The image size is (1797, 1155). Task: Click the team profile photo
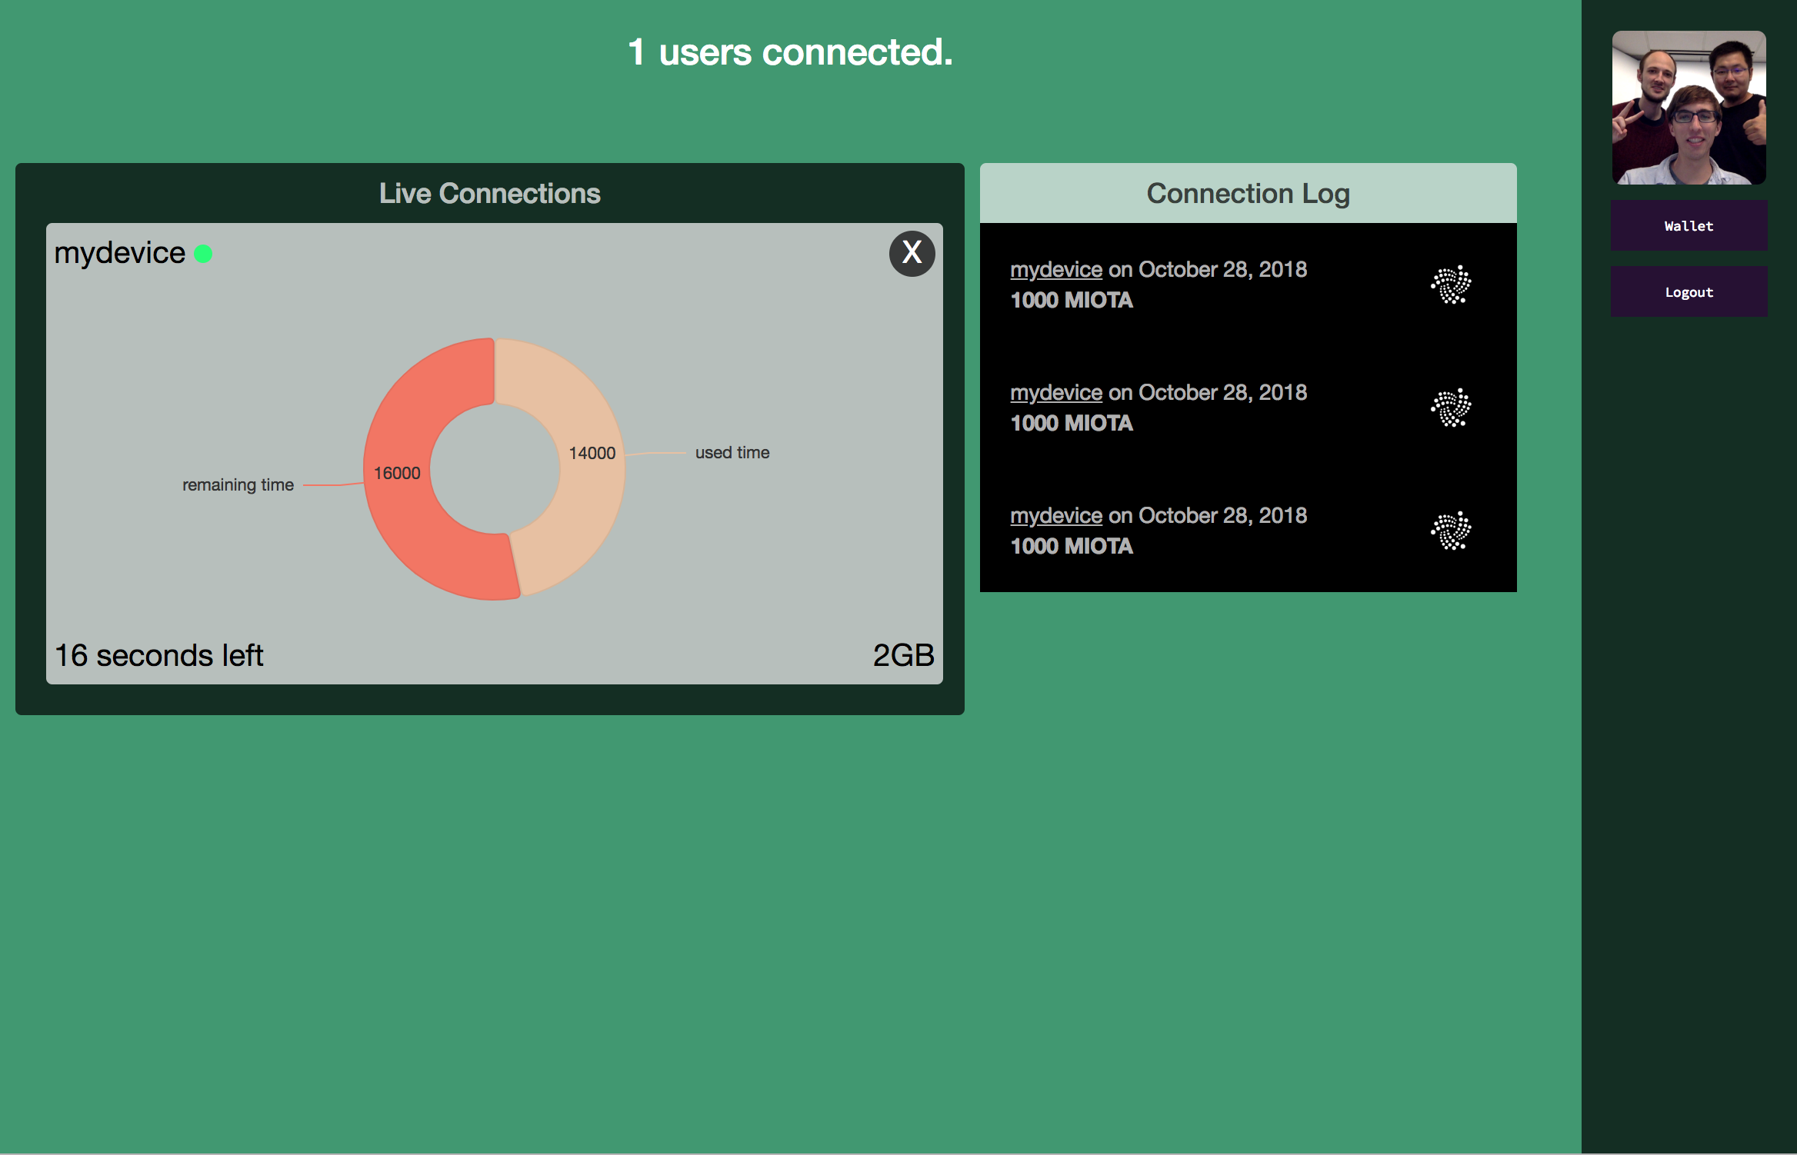point(1689,108)
